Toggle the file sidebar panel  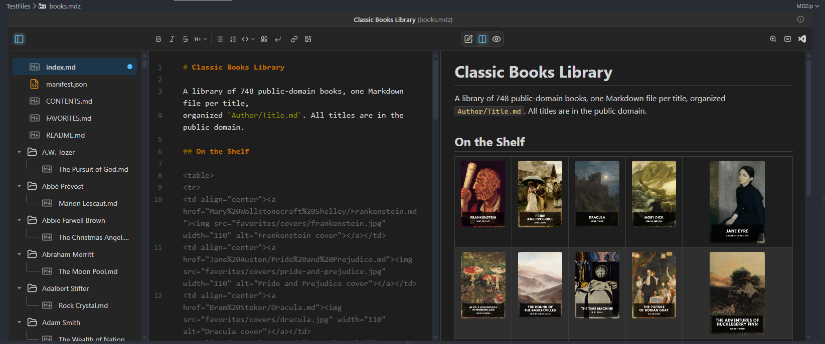tap(19, 39)
